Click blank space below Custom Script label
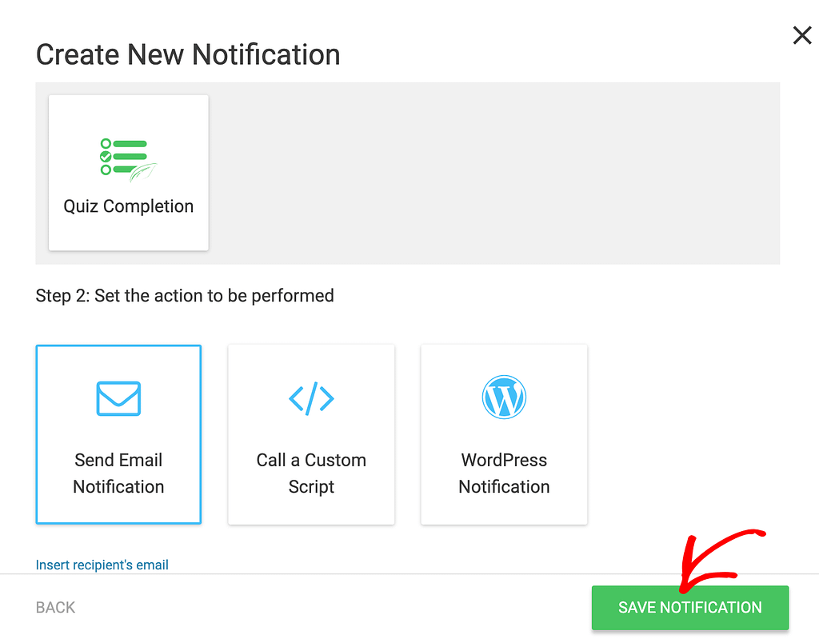819x639 pixels. point(311,510)
